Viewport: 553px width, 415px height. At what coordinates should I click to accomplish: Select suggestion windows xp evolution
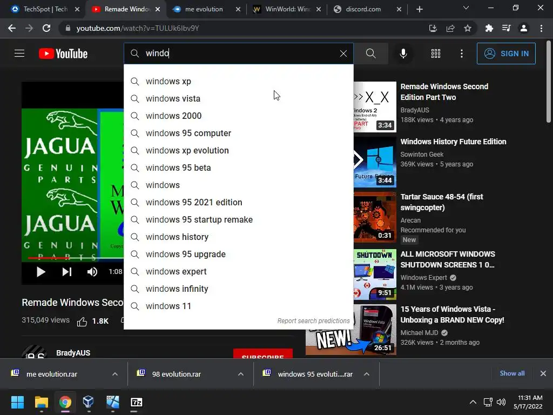point(238,150)
